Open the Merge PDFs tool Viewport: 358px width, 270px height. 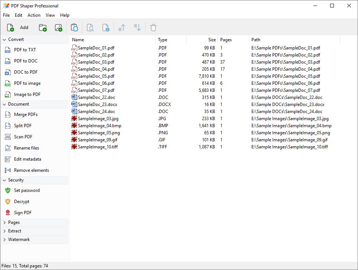(x=25, y=115)
